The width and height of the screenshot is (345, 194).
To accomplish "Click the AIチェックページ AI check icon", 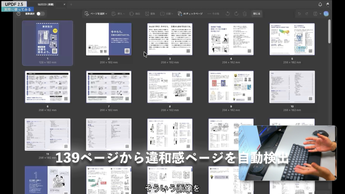I will [179, 13].
